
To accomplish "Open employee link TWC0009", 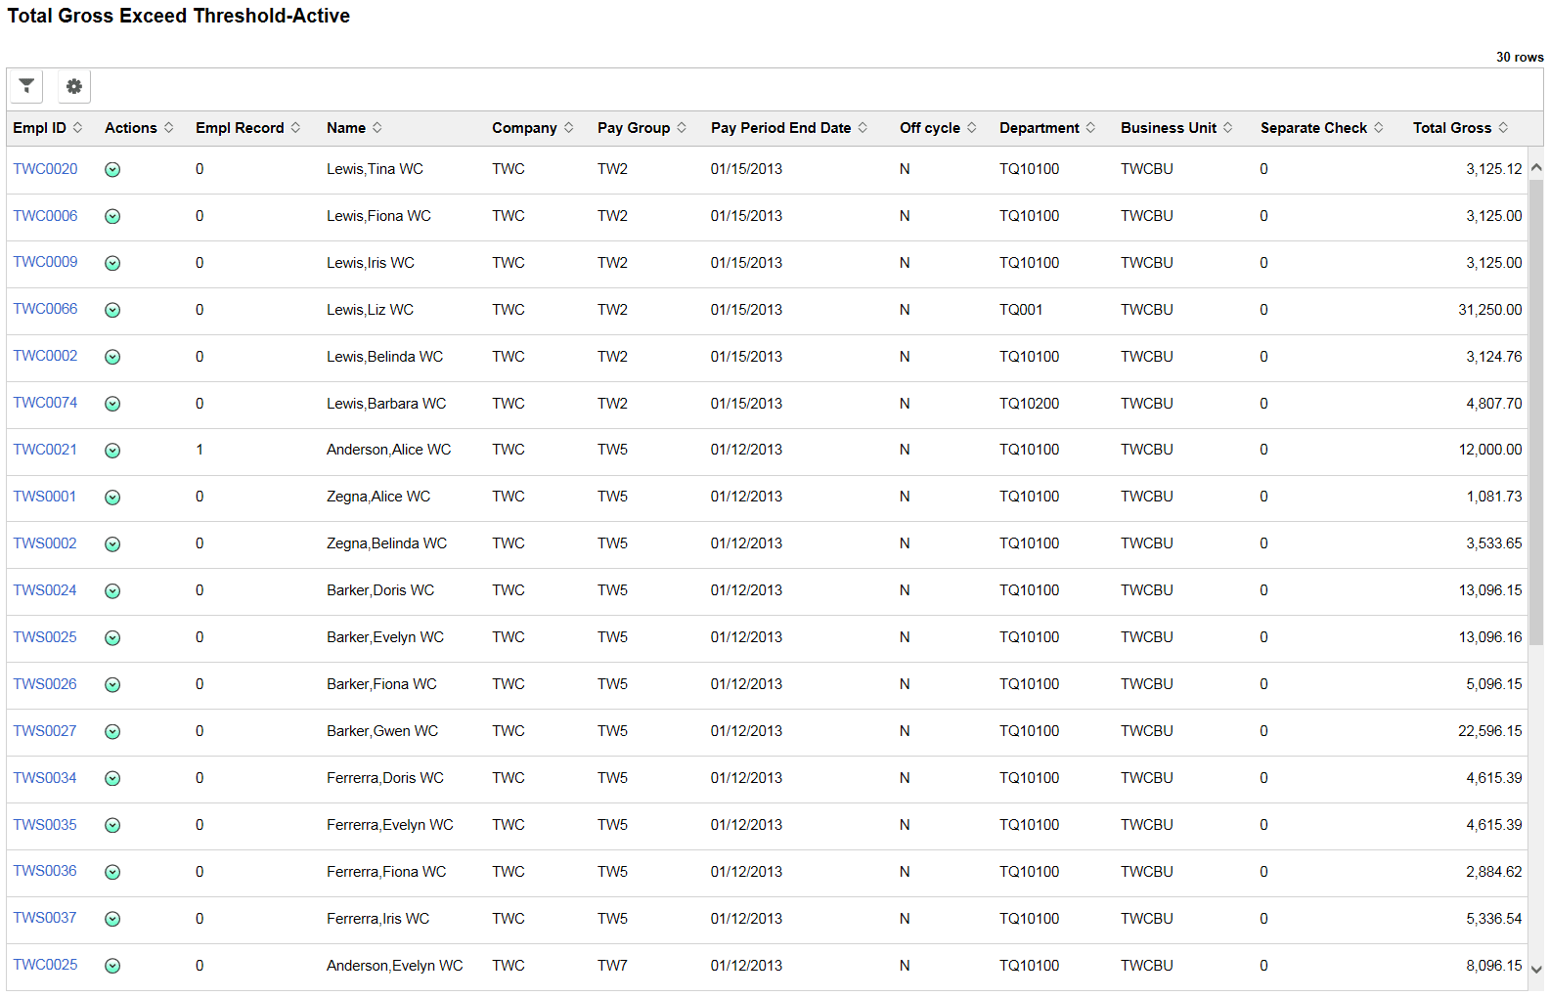I will tap(45, 262).
